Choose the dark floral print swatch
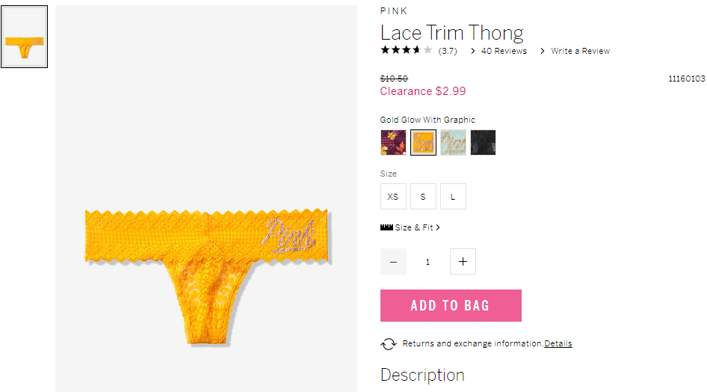Screen dimensions: 707x392 (393, 143)
